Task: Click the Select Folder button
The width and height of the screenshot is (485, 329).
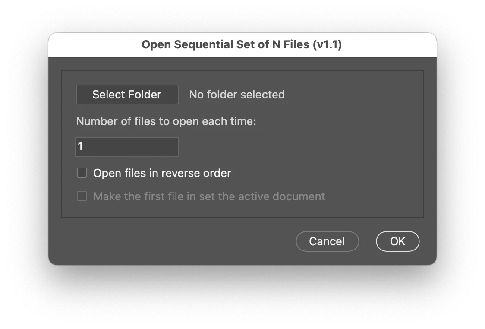Action: point(127,95)
